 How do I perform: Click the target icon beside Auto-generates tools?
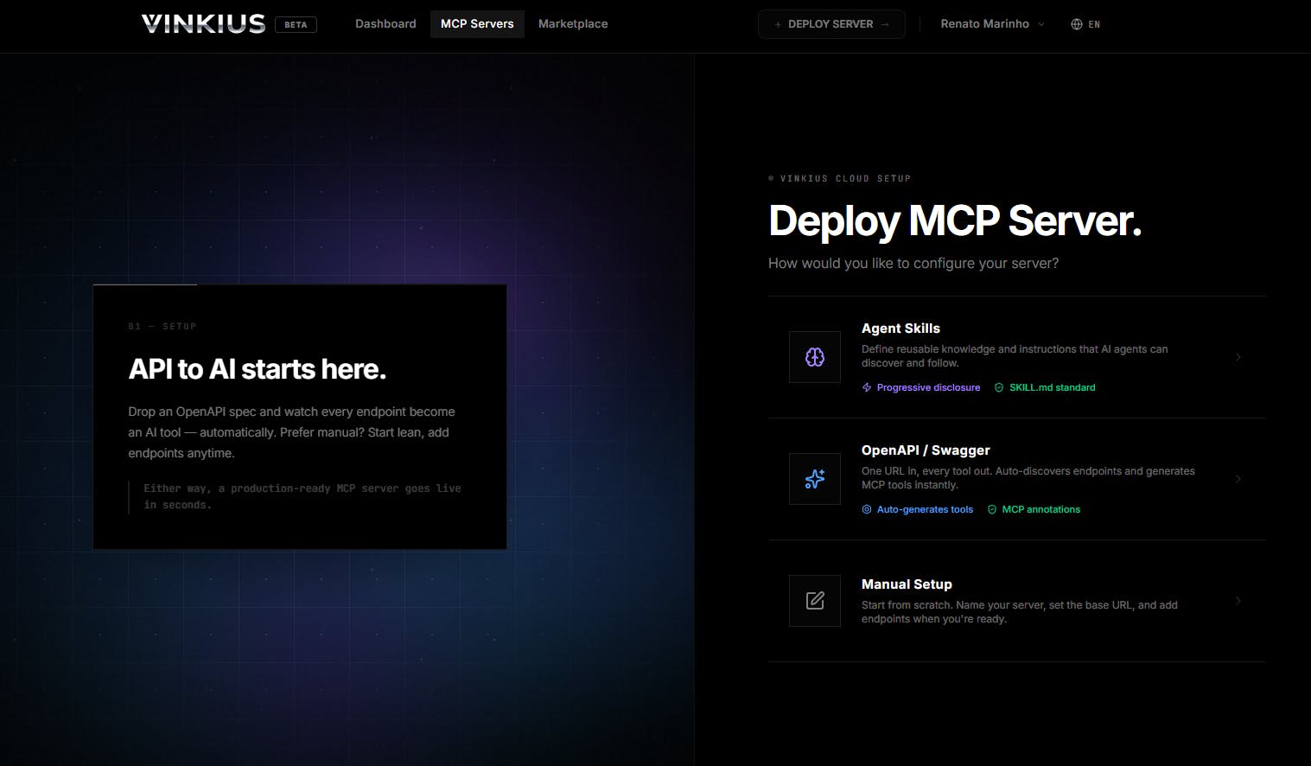(867, 509)
